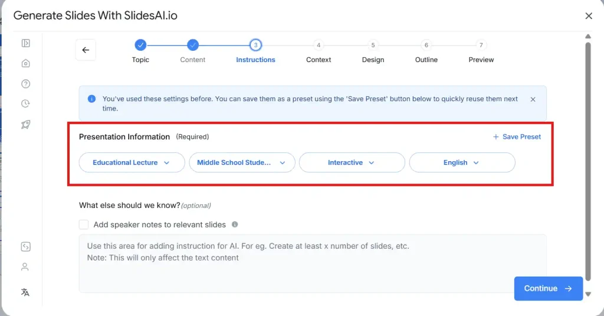Open the history clock icon
The width and height of the screenshot is (604, 316).
click(x=25, y=104)
